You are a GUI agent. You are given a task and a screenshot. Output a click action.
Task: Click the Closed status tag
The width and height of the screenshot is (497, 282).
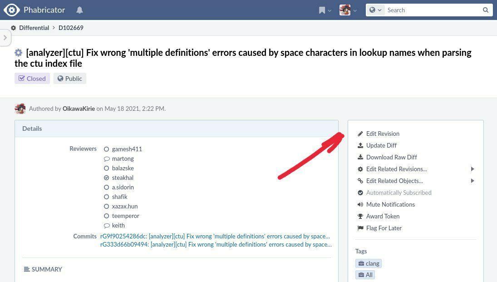coord(32,79)
